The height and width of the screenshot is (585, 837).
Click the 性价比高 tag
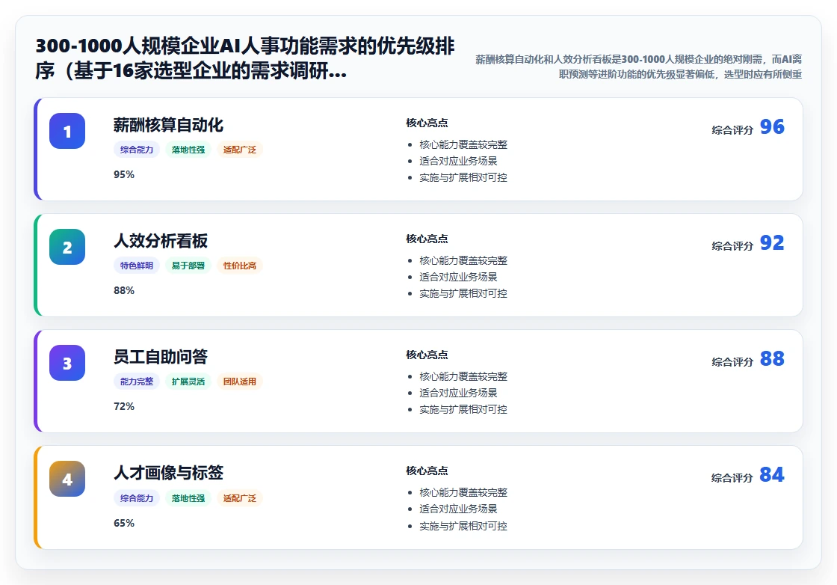240,266
